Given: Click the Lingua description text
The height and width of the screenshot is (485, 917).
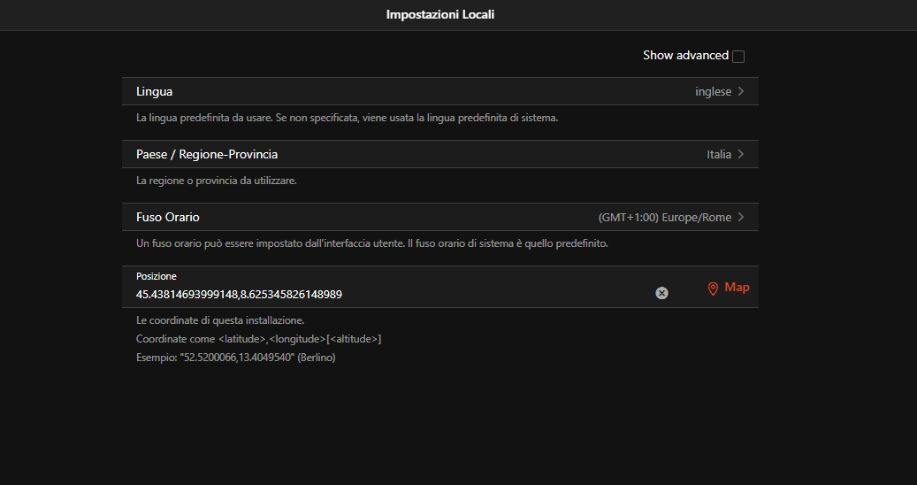Looking at the screenshot, I should [347, 118].
